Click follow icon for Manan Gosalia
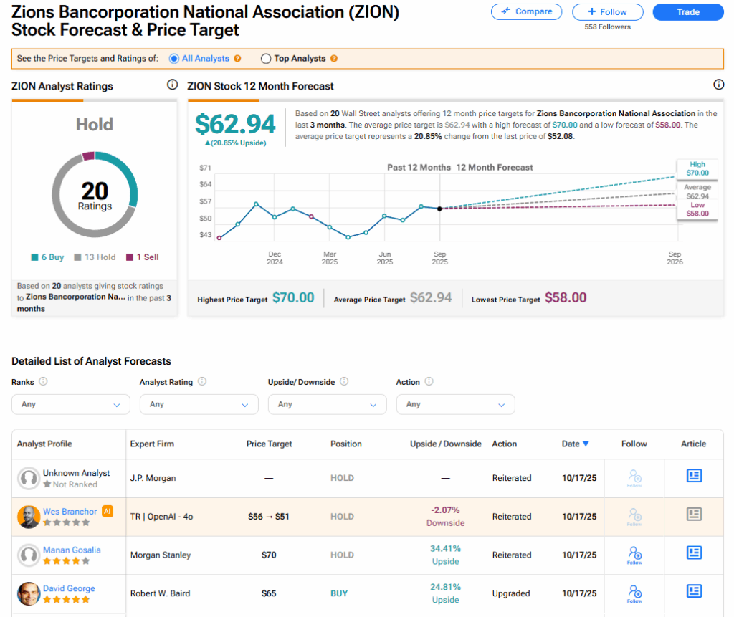This screenshot has height=617, width=734. [x=634, y=554]
